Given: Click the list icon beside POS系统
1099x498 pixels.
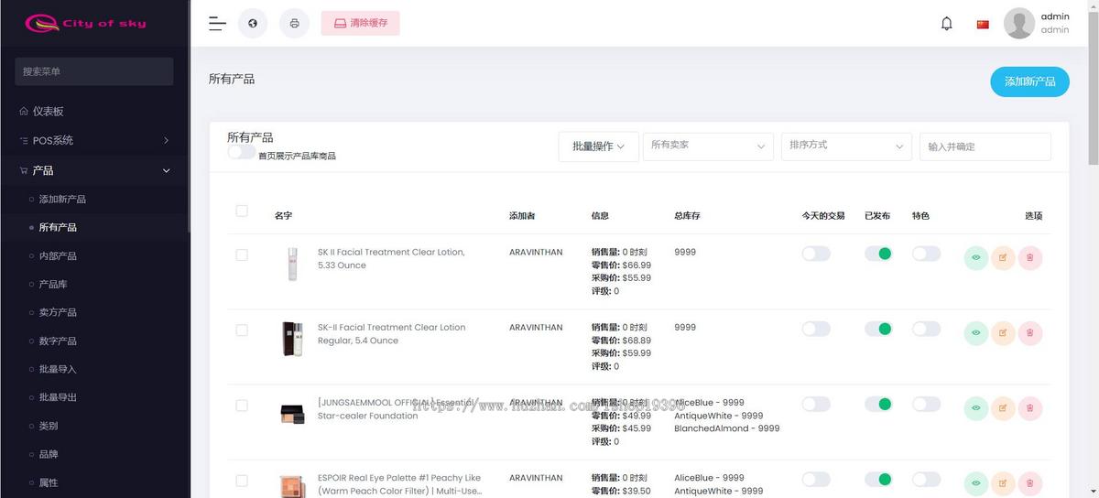Looking at the screenshot, I should click(x=24, y=140).
